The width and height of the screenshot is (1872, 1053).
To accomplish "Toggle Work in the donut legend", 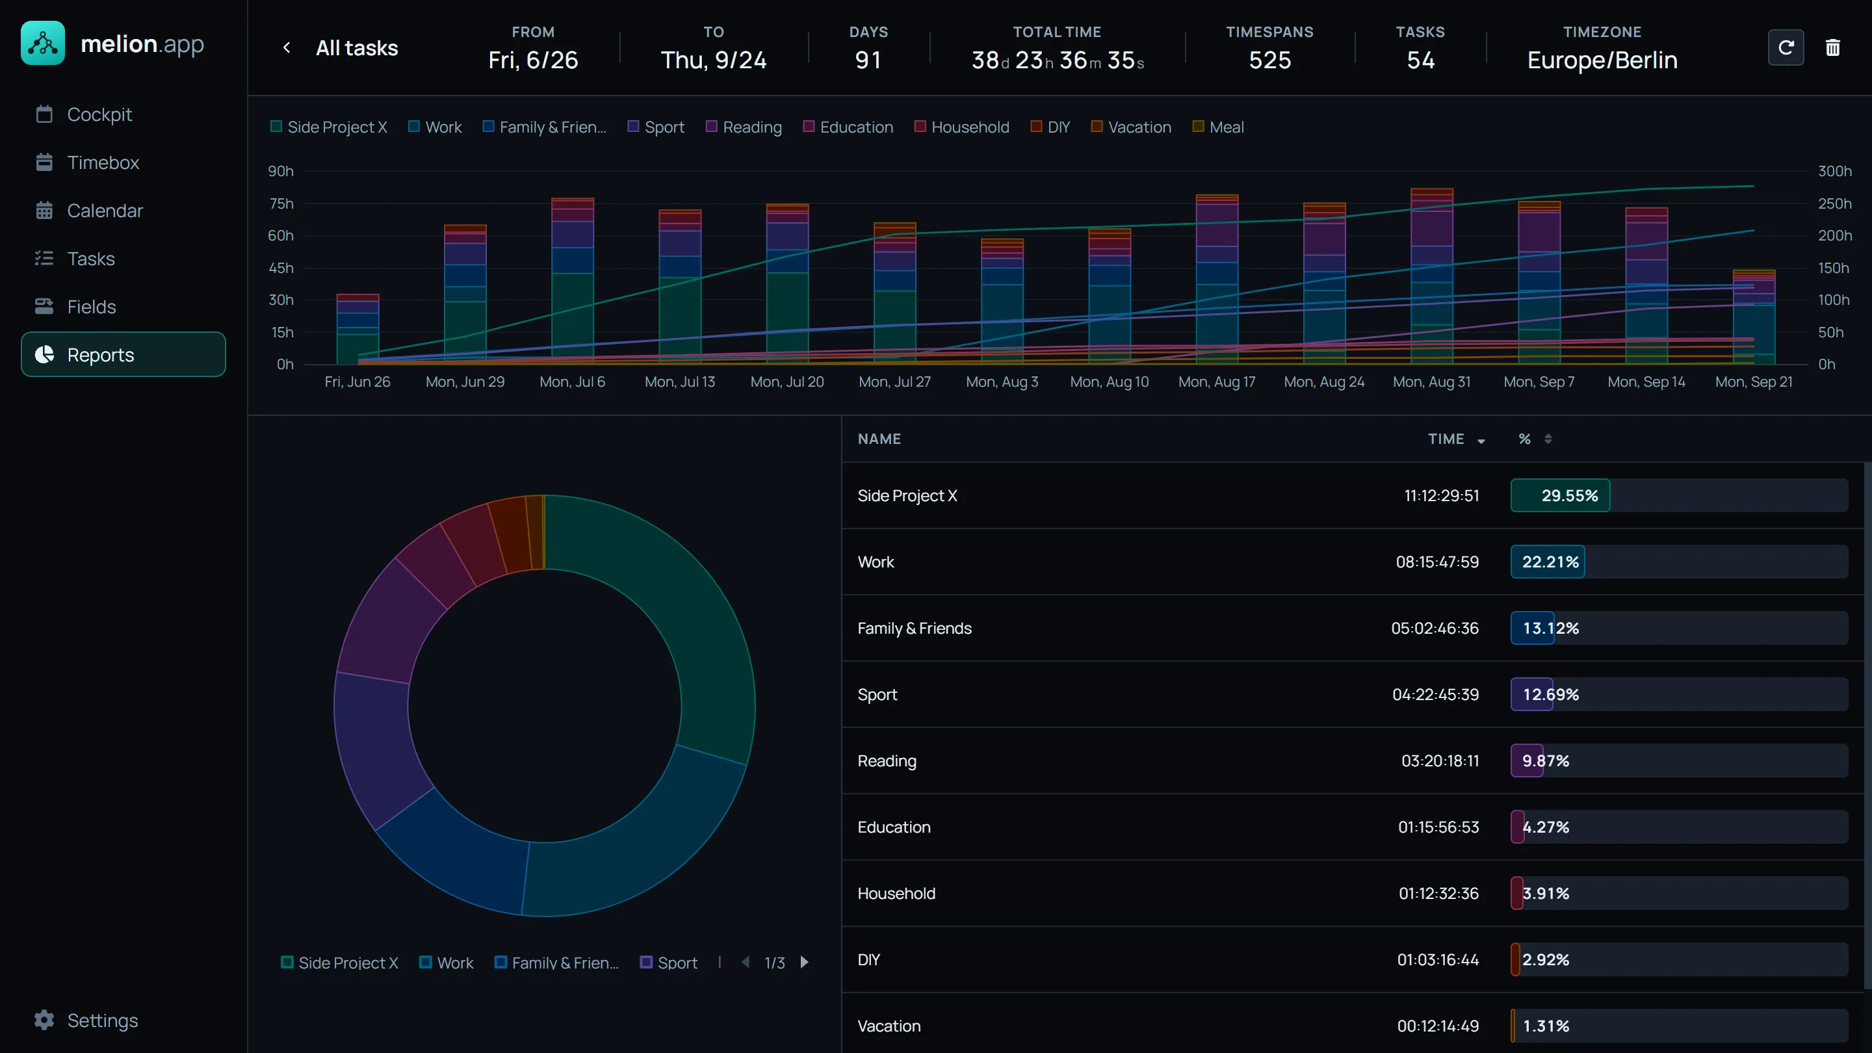I will (446, 962).
